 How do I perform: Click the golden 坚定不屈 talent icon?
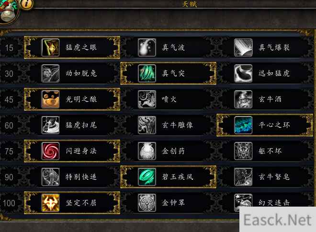tap(50, 203)
